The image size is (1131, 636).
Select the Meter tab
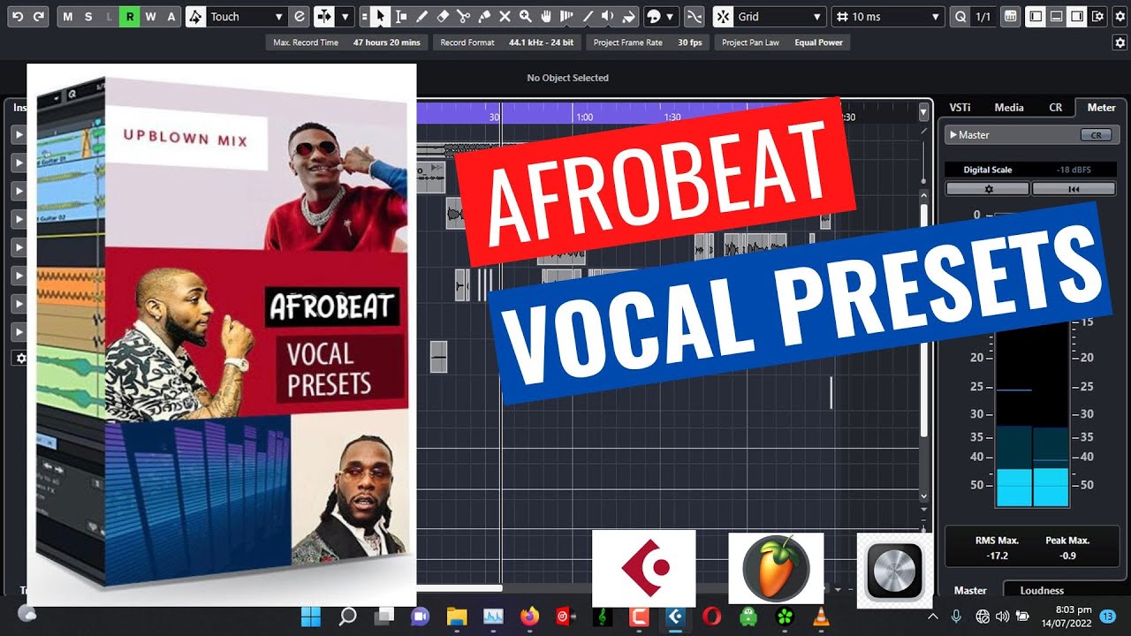pyautogui.click(x=1101, y=107)
